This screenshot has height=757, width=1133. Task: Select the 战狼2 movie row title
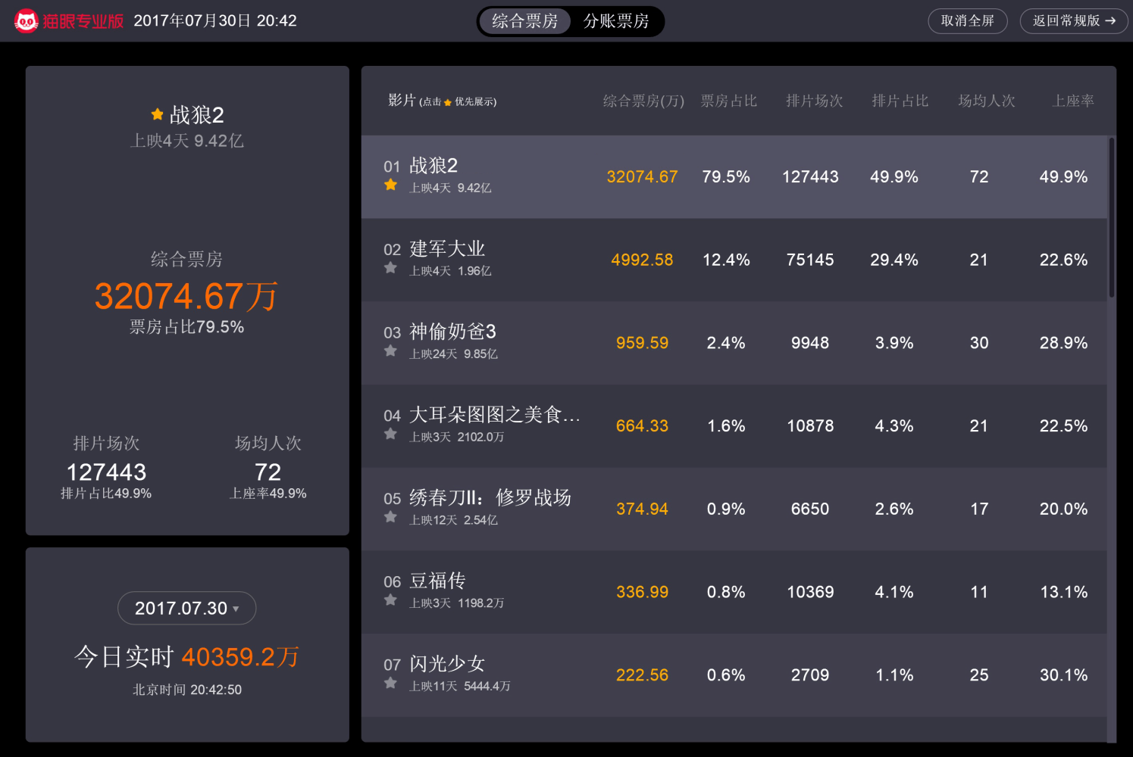(433, 166)
